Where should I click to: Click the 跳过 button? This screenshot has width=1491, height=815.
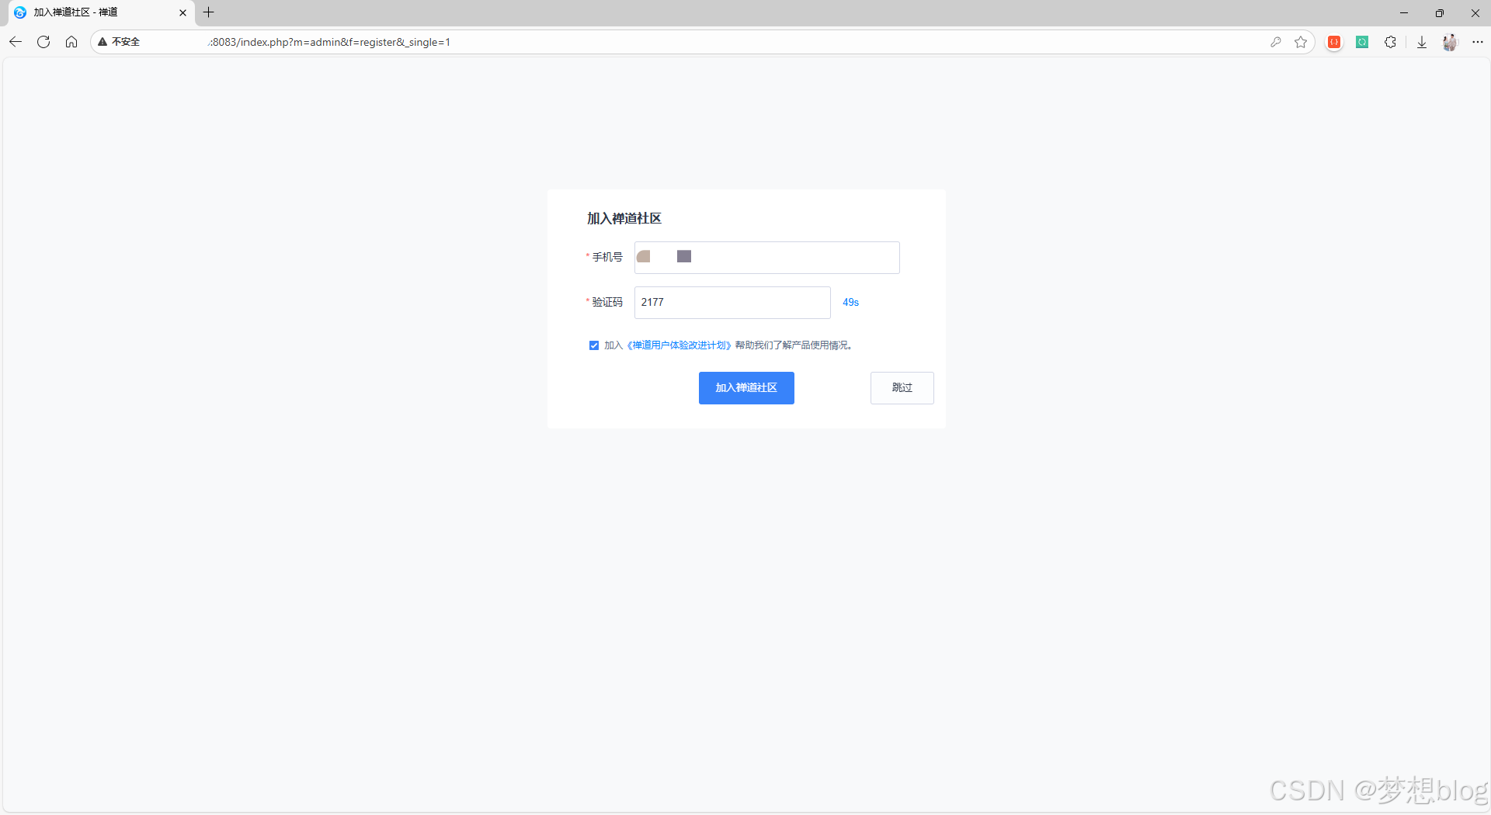(x=902, y=388)
